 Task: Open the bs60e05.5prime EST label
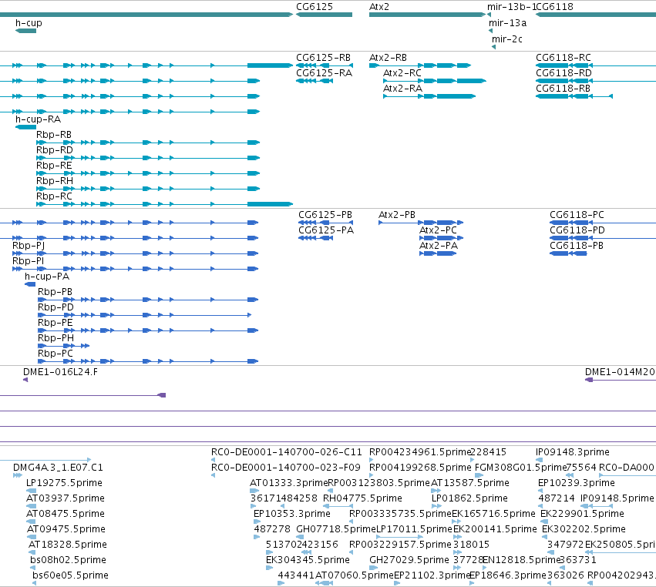pos(70,575)
